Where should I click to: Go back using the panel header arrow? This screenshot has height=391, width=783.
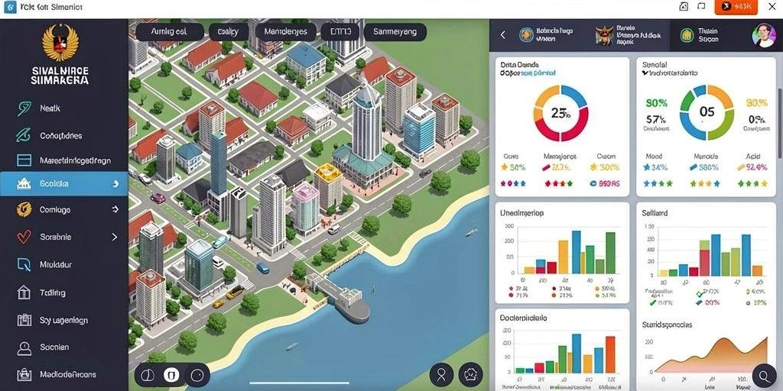502,34
